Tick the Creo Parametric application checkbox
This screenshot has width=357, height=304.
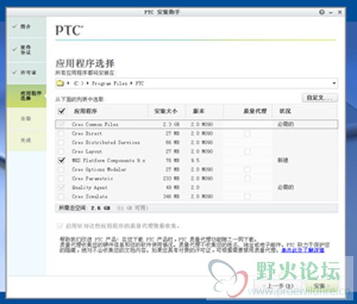click(x=61, y=178)
